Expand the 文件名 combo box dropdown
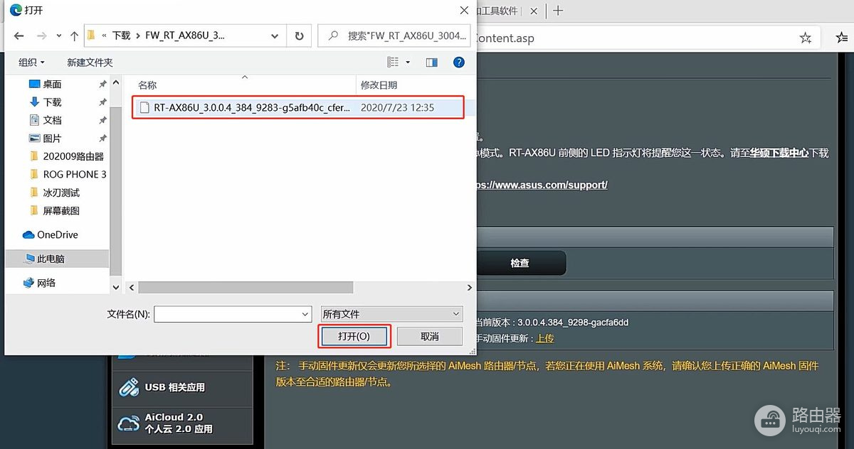The height and width of the screenshot is (449, 854). (305, 314)
